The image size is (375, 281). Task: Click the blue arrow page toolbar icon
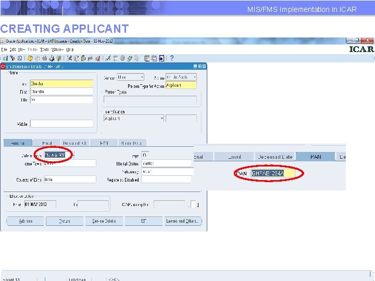coord(161,58)
